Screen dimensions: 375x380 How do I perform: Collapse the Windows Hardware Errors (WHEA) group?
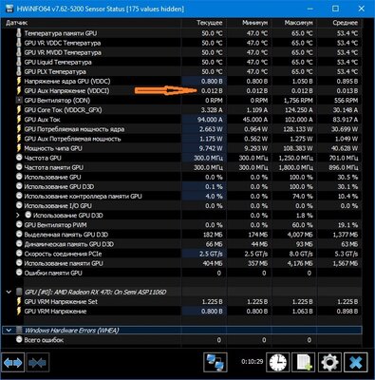9,331
